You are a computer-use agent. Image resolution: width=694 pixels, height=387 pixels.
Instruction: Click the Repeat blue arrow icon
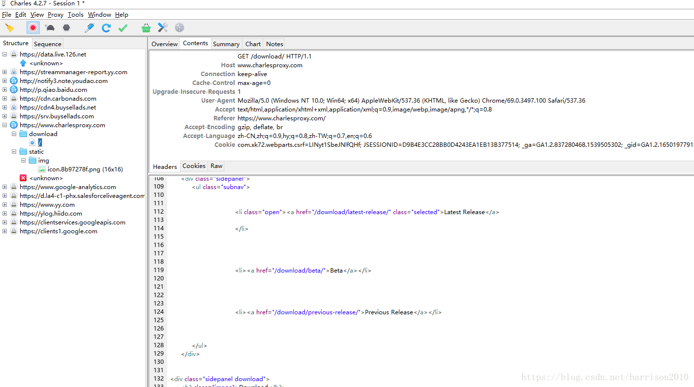(x=106, y=28)
